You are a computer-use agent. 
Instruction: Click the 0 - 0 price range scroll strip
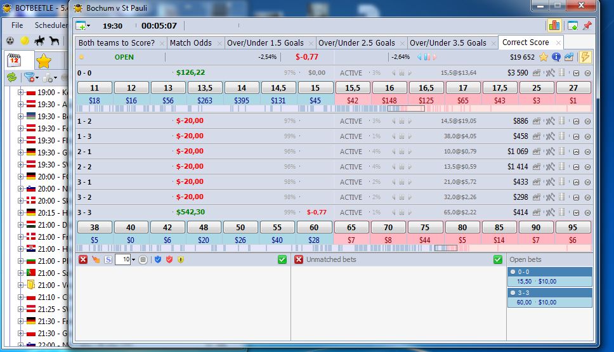334,108
